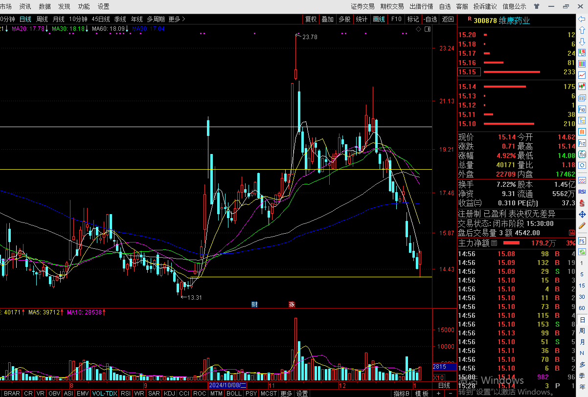Toggle the 画线 drawing mode button
Image resolution: width=588 pixels, height=397 pixels.
point(379,19)
